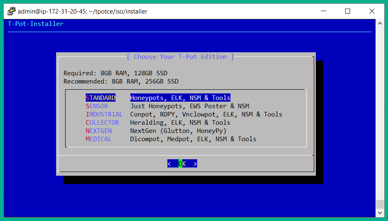Click 'Recommended: 8GB RAM, 256GB SSD' line
This screenshot has height=221, width=388.
pos(121,81)
